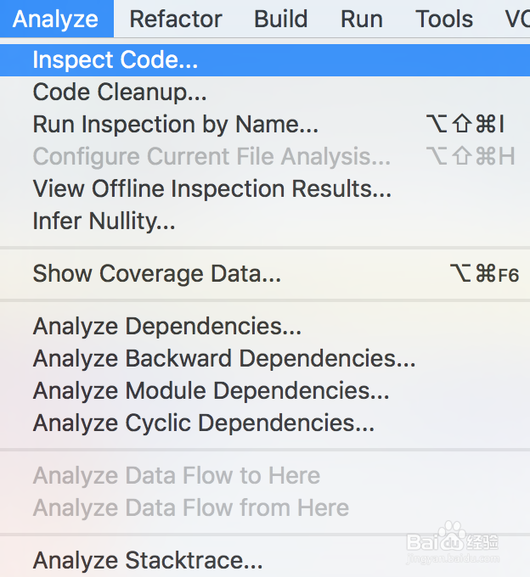530x577 pixels.
Task: Click Run Inspection by Name
Action: point(176,125)
